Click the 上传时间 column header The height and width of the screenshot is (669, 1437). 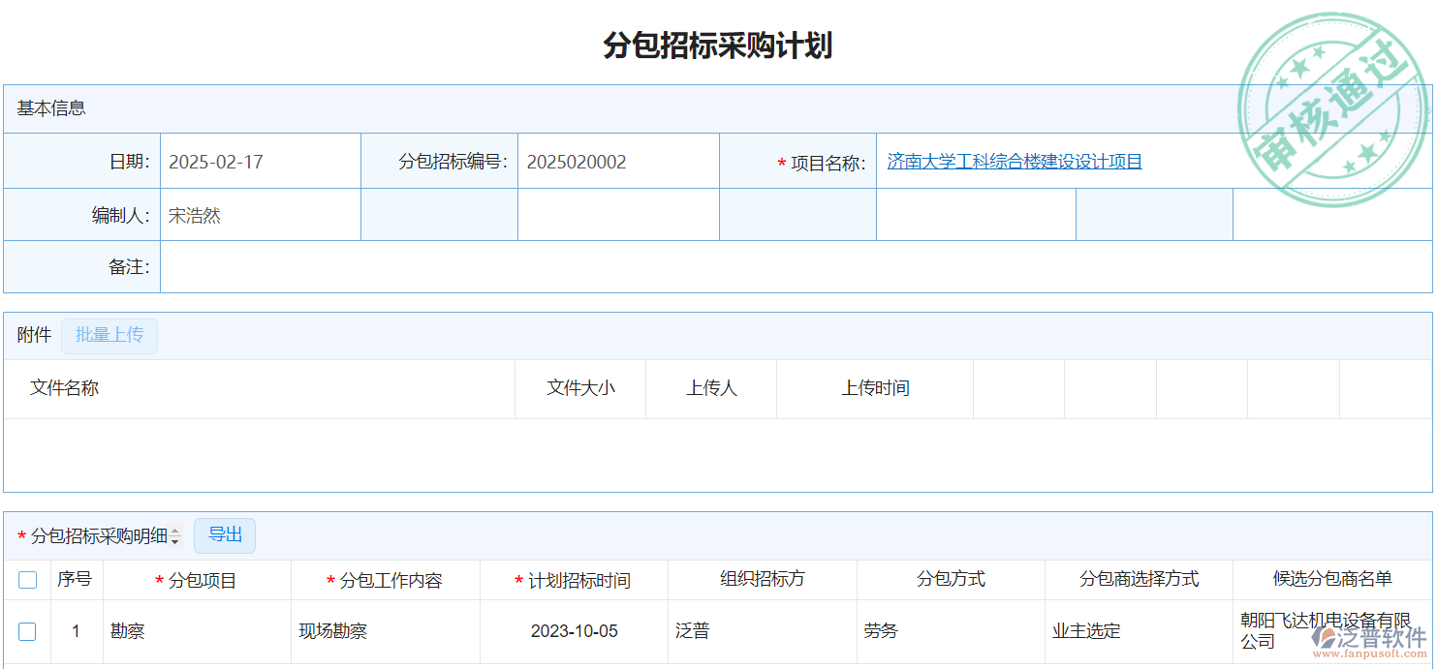(875, 388)
